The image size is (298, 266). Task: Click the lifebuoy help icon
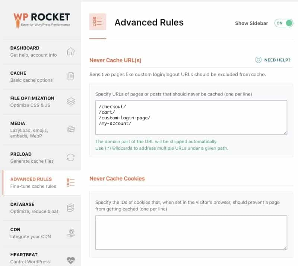pos(258,60)
